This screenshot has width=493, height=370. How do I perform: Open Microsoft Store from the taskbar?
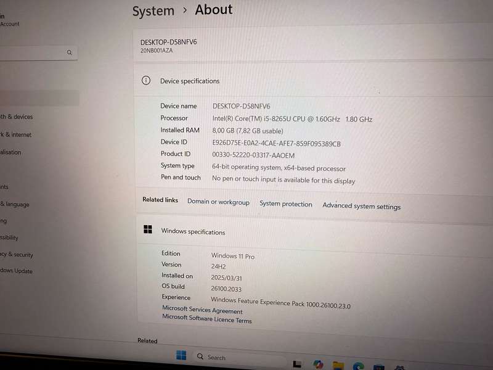point(378,367)
